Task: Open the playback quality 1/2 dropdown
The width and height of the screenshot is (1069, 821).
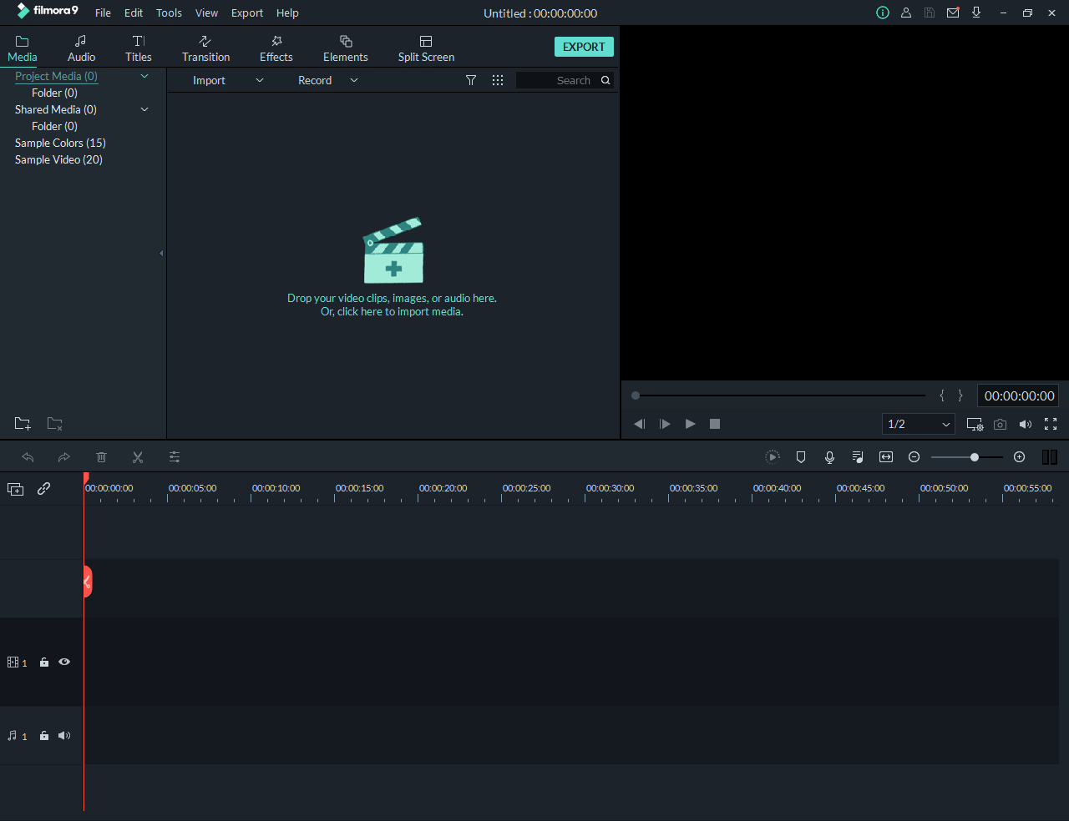Action: pos(918,424)
